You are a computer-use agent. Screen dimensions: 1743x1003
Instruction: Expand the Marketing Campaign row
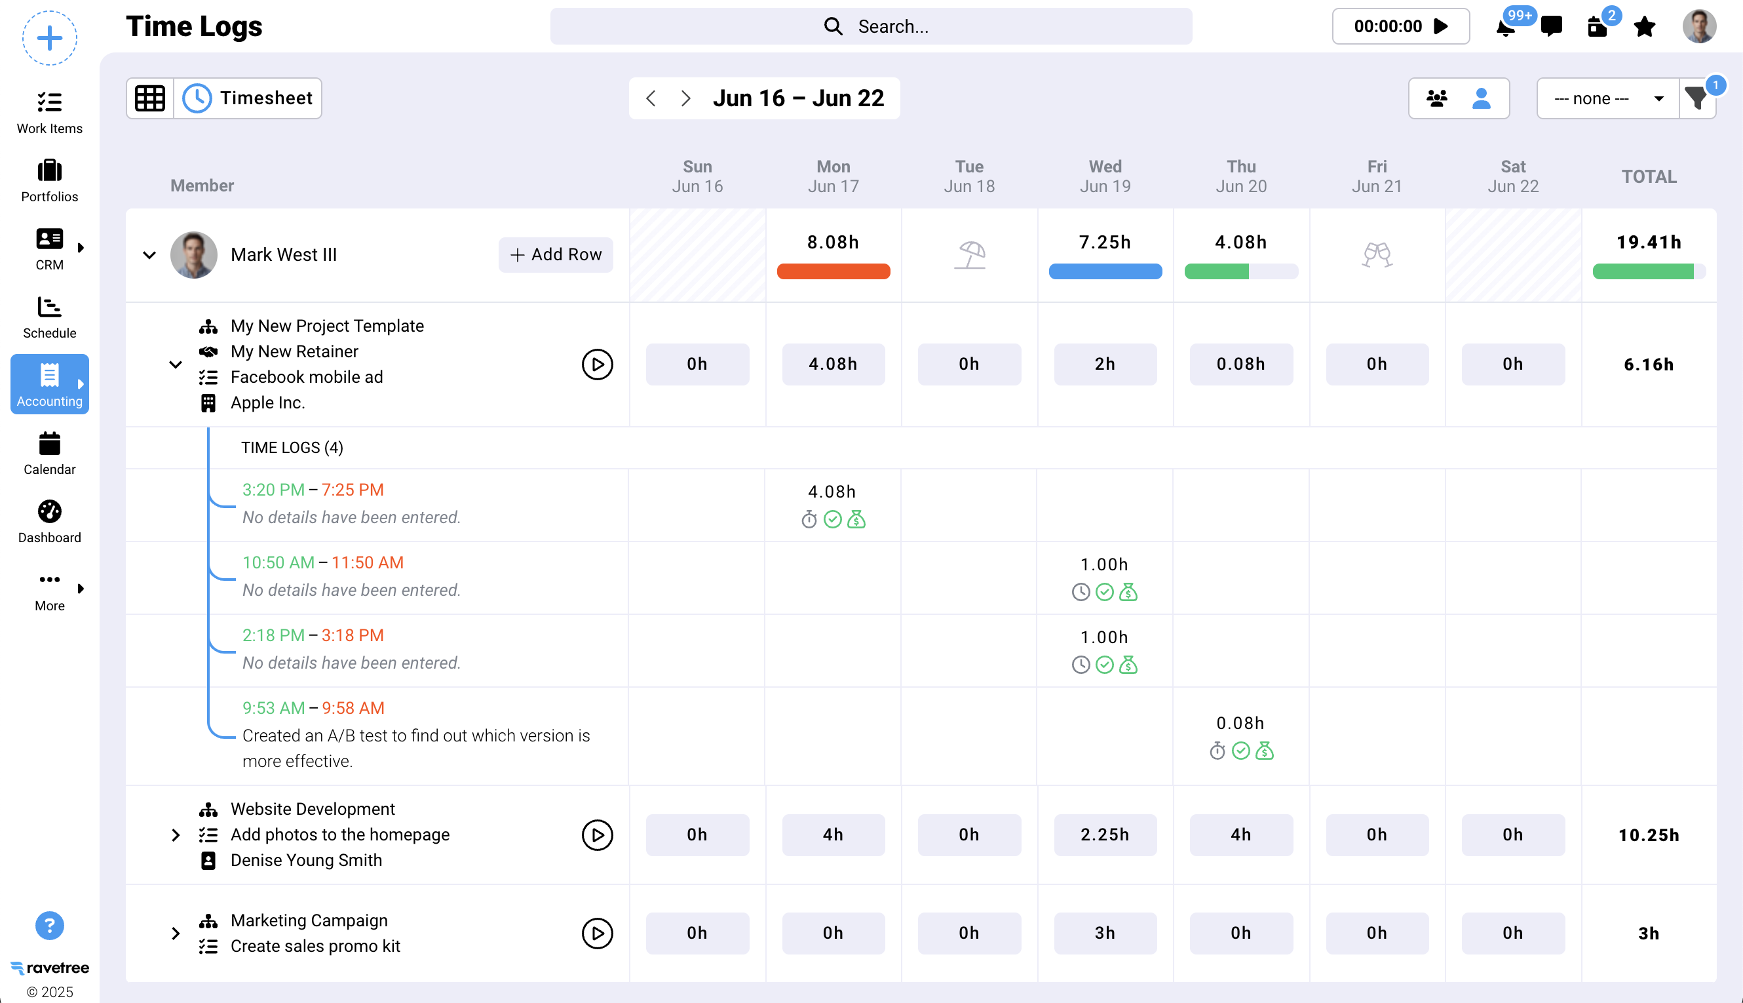click(176, 934)
